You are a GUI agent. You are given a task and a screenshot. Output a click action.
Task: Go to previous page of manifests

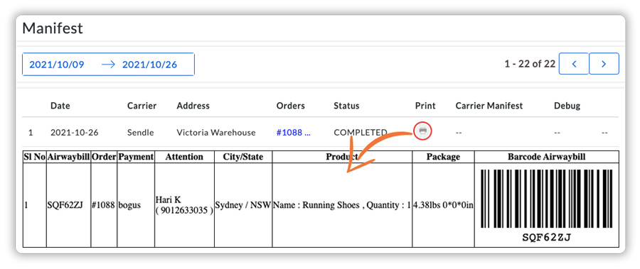click(574, 64)
